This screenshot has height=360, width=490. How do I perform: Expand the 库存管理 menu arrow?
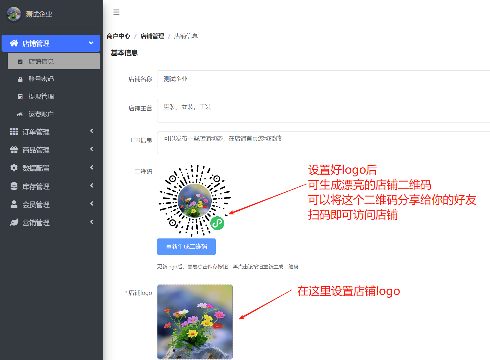(x=92, y=185)
